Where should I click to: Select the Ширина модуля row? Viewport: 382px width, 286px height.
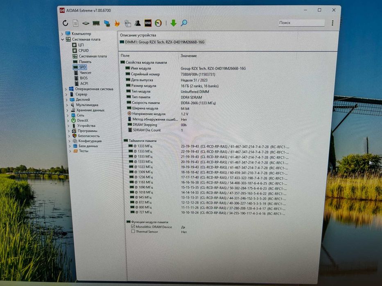click(158, 108)
